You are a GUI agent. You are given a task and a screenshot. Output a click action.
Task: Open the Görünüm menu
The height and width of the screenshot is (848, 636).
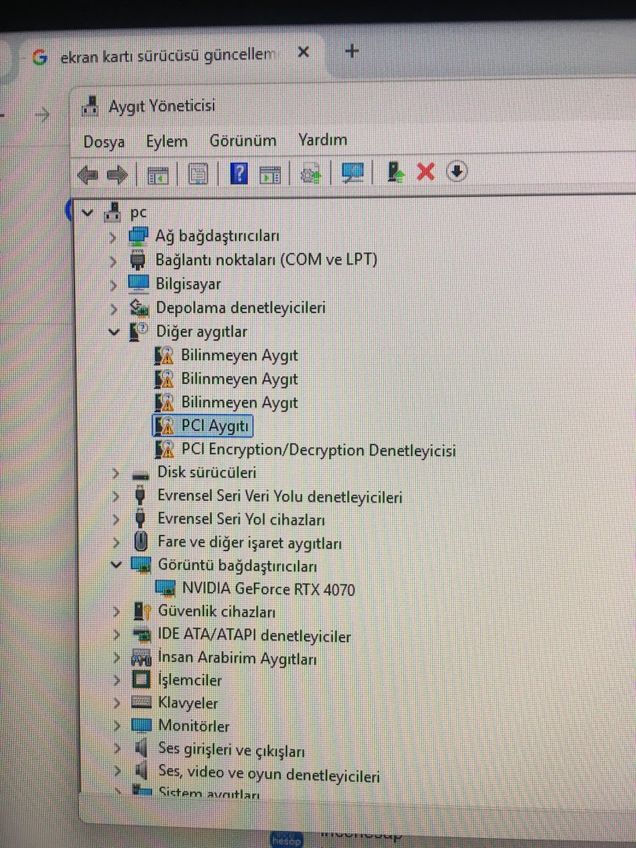tap(243, 141)
